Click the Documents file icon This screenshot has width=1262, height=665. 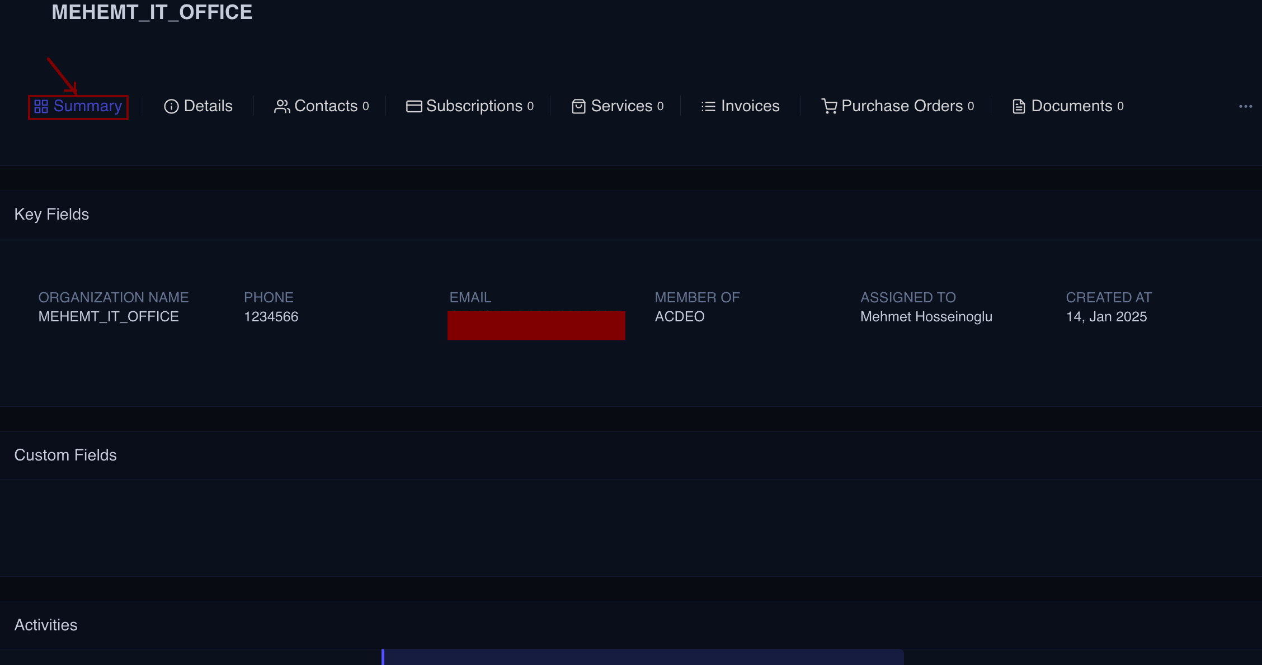(x=1019, y=106)
